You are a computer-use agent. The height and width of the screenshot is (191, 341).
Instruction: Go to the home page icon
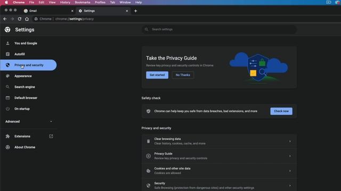tap(27, 19)
